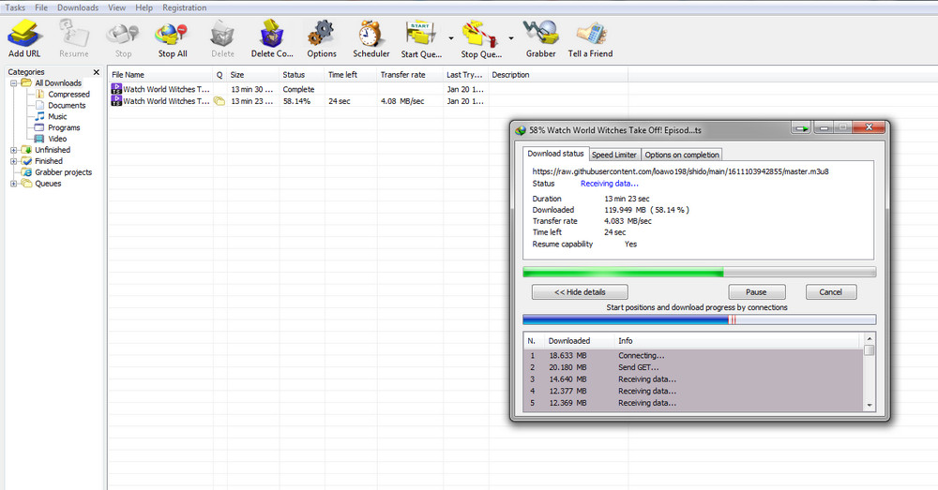Sort by Transfer rate column header
938x490 pixels.
(x=410, y=75)
